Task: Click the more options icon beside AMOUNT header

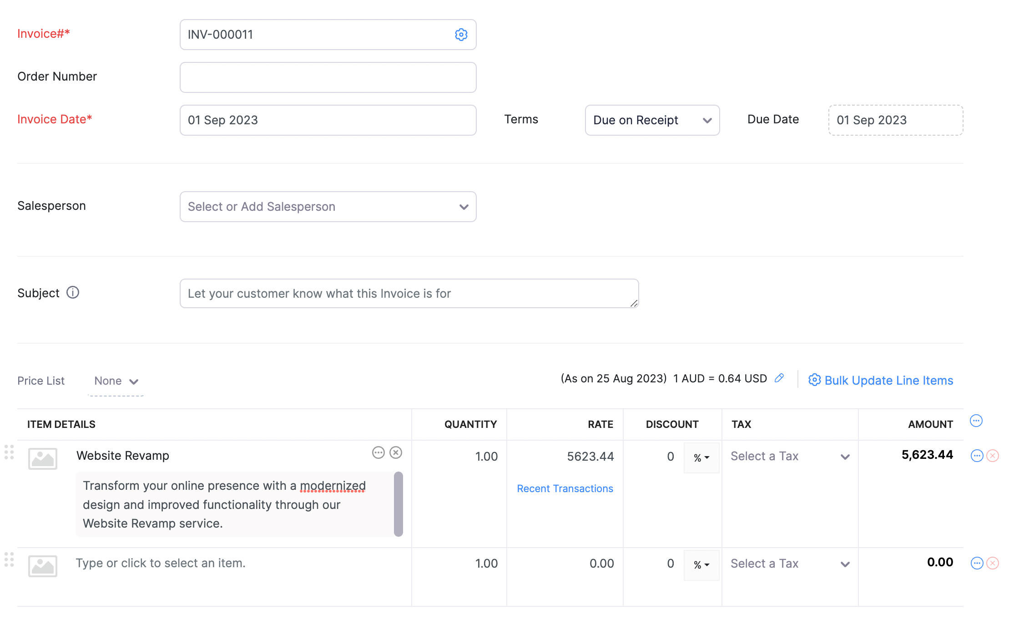Action: (x=976, y=421)
